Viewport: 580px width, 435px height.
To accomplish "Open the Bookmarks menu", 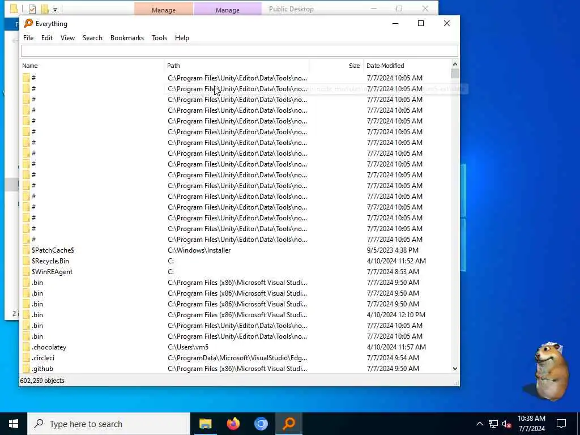I will [127, 38].
